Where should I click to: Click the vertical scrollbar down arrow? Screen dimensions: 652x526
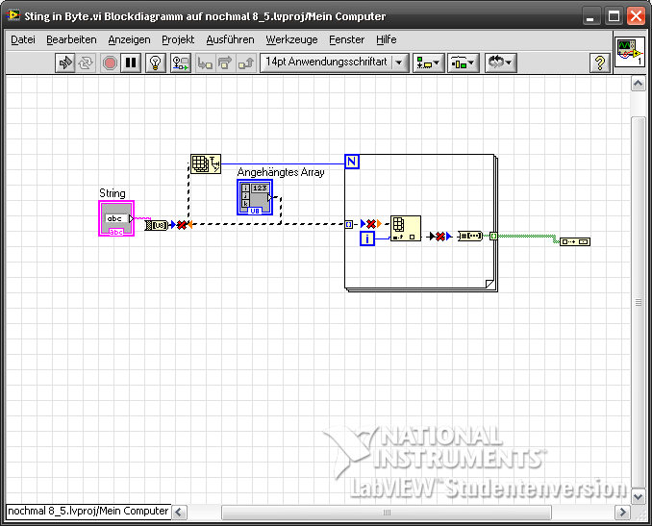click(638, 495)
